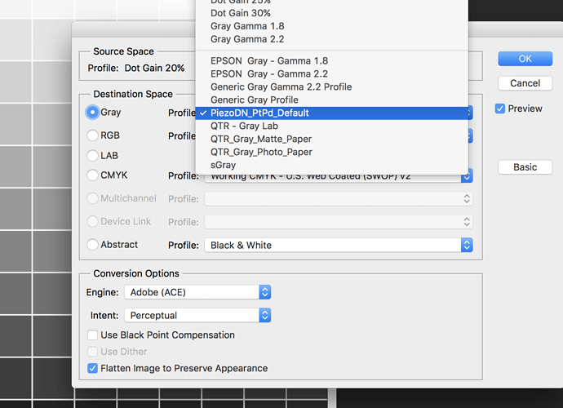
Task: Click the OK button
Action: (x=525, y=59)
